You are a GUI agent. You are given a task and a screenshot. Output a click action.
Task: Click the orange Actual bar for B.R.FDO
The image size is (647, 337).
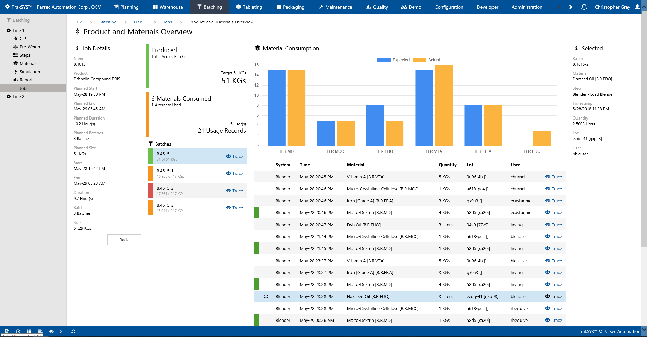[x=542, y=138]
